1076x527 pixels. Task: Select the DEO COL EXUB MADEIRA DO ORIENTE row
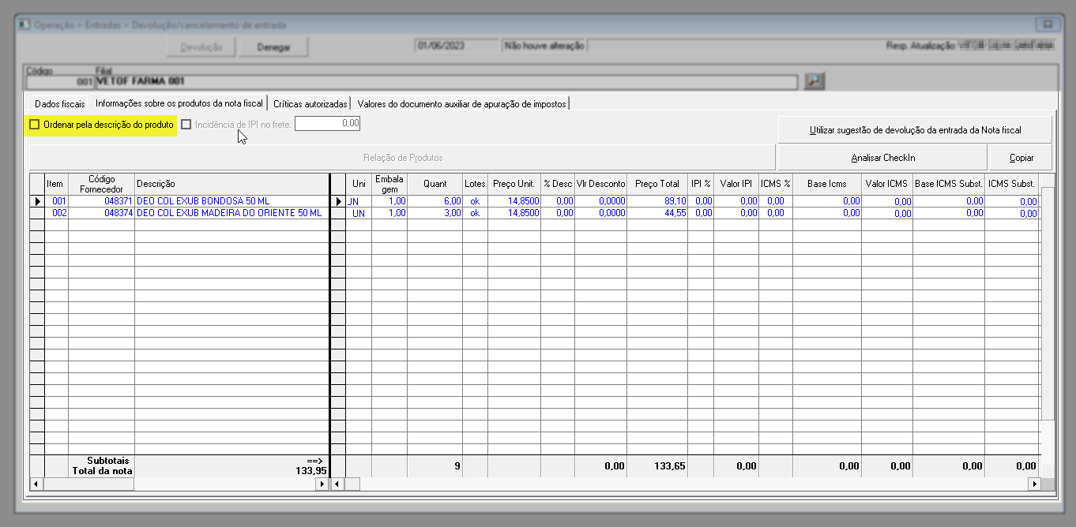pyautogui.click(x=229, y=213)
